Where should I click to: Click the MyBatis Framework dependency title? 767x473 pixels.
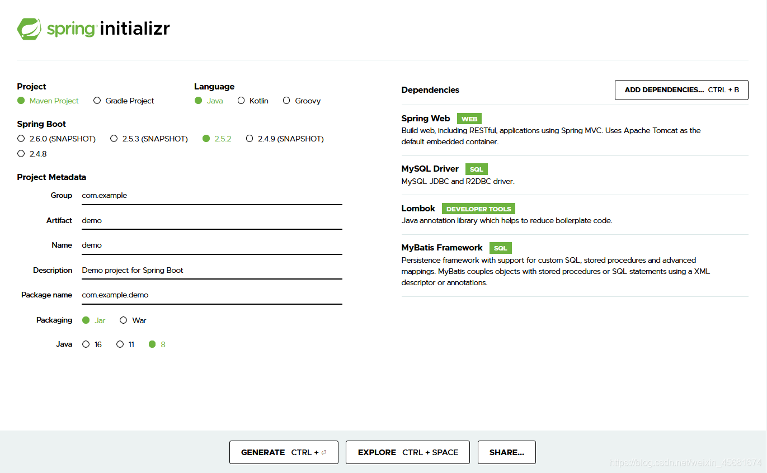click(x=442, y=248)
